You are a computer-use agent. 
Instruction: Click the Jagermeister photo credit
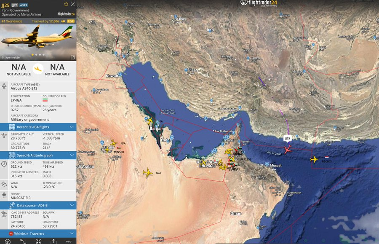point(11,58)
